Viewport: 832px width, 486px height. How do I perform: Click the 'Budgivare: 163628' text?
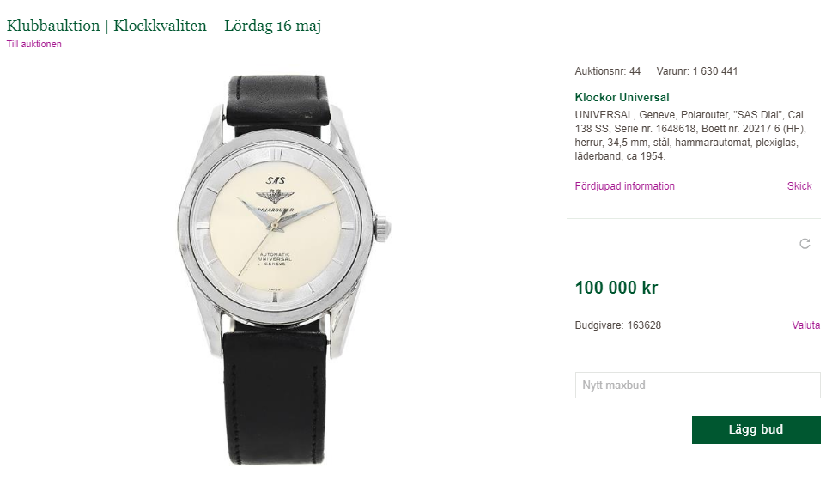[x=617, y=325]
